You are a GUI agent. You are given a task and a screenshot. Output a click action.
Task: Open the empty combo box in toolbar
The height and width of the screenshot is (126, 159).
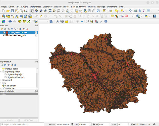click(43, 21)
